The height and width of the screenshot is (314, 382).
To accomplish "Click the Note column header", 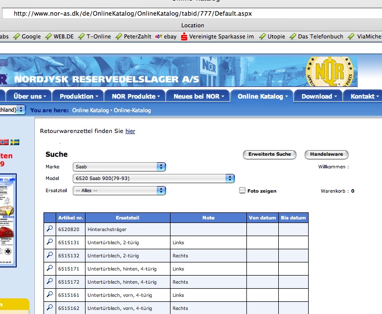I will (208, 217).
